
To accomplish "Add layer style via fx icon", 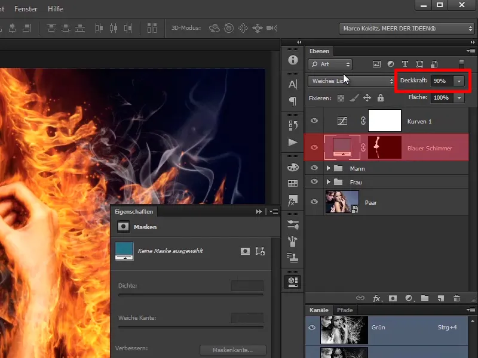I will (378, 298).
